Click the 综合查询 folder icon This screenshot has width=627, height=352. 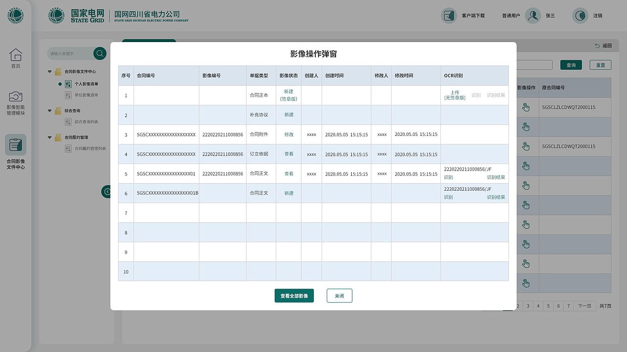(58, 110)
